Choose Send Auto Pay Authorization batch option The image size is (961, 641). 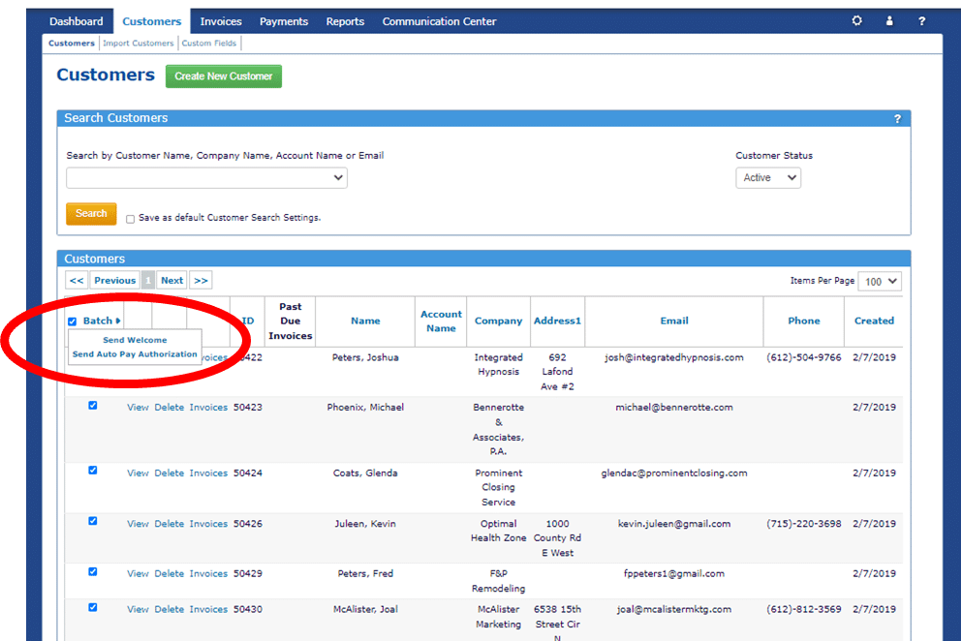[x=135, y=354]
